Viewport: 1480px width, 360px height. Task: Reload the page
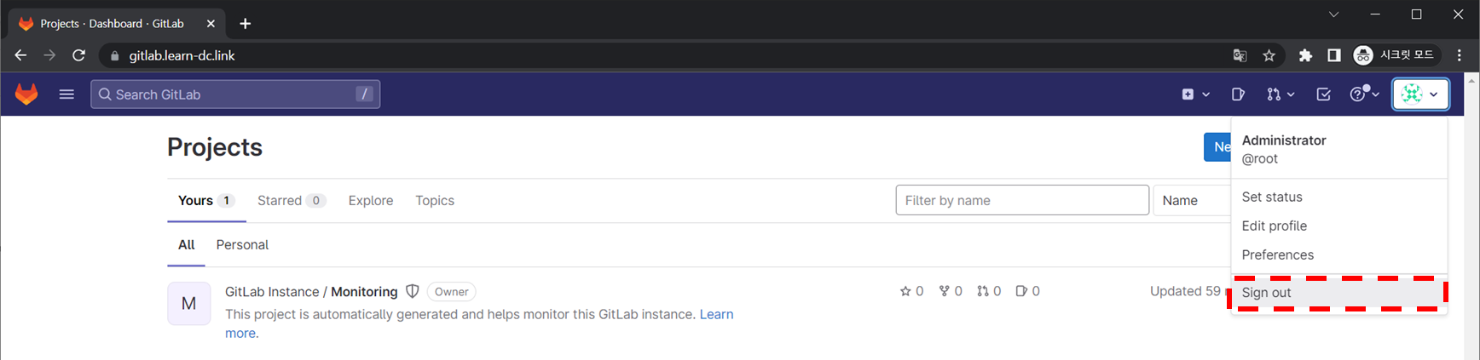[x=78, y=55]
